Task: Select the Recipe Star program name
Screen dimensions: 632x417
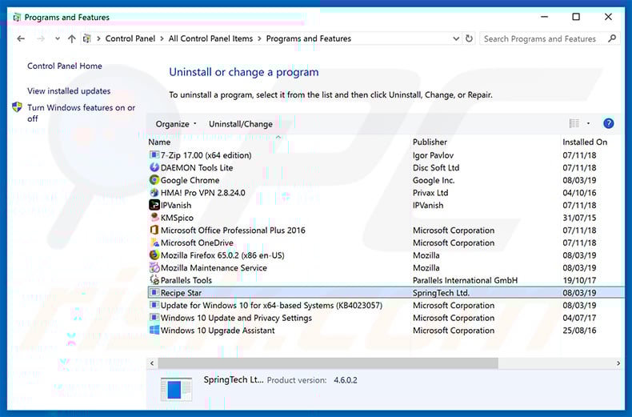Action: point(181,293)
